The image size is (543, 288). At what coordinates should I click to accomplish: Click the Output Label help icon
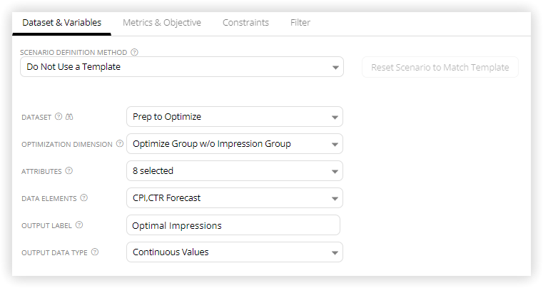coord(79,225)
